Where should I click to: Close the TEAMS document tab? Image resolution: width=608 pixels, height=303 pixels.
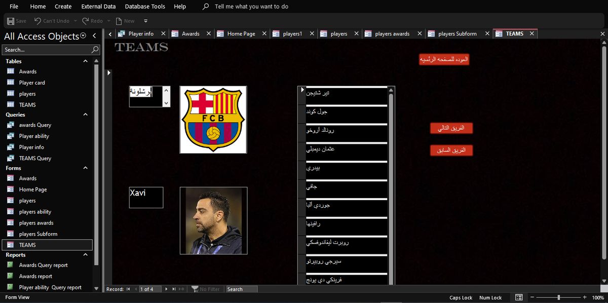pyautogui.click(x=531, y=33)
